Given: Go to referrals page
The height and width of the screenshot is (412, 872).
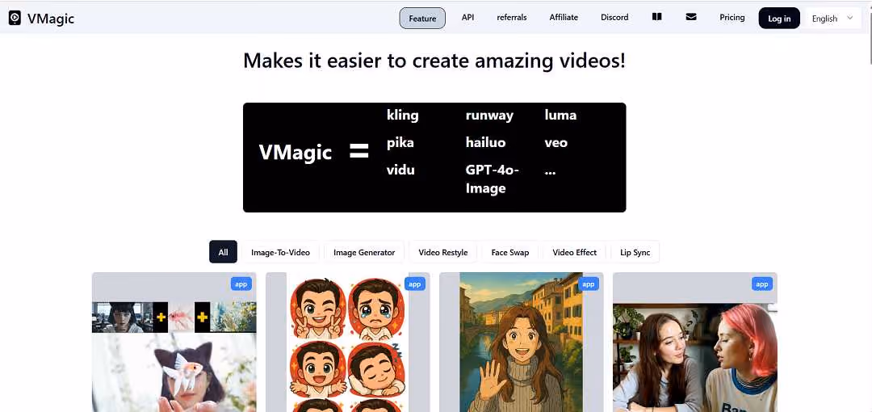Looking at the screenshot, I should click(512, 17).
